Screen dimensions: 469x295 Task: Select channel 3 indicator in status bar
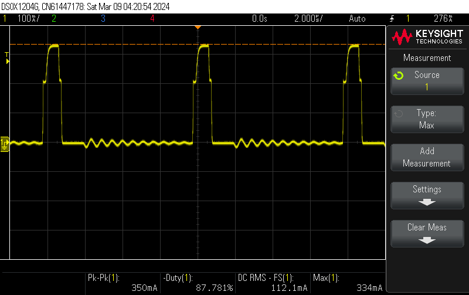(x=103, y=19)
